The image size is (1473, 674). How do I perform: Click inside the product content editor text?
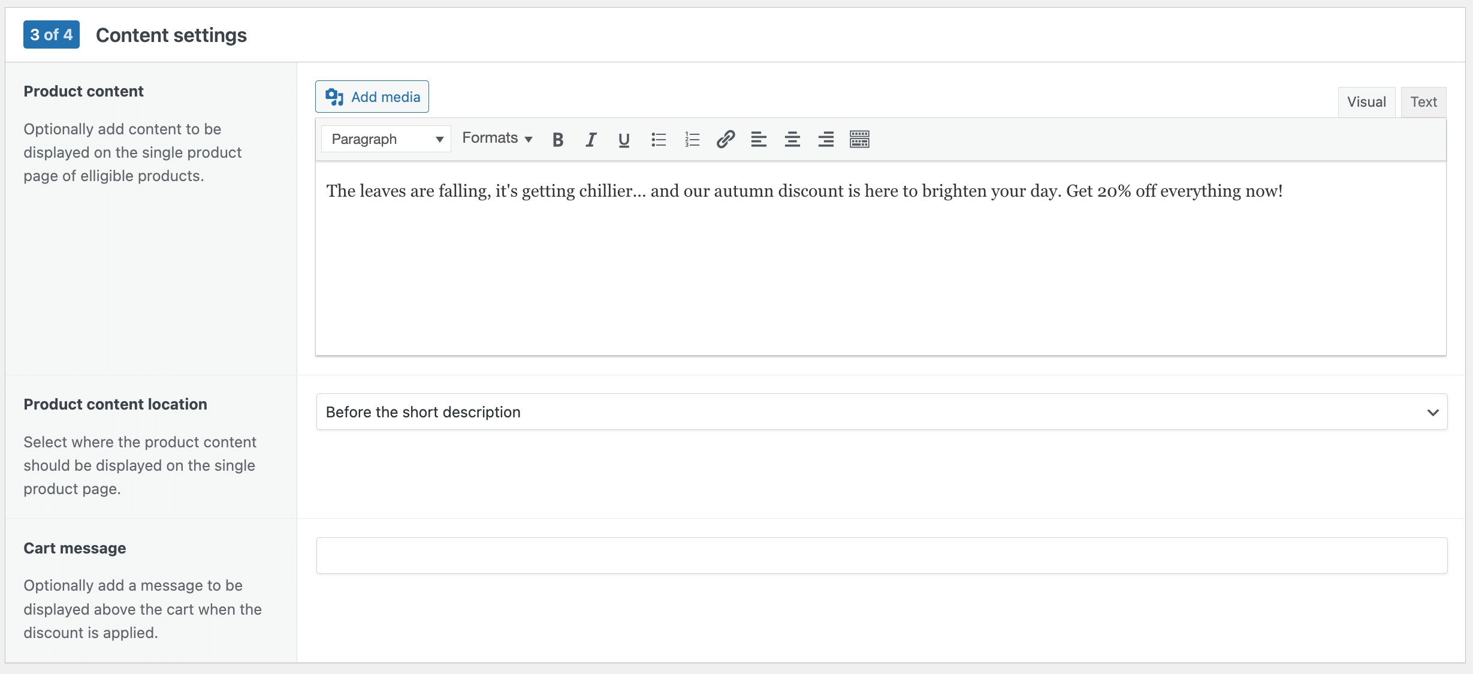(804, 191)
